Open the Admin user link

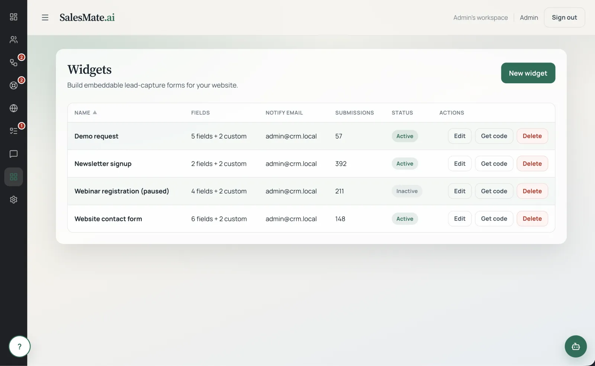[x=529, y=17]
